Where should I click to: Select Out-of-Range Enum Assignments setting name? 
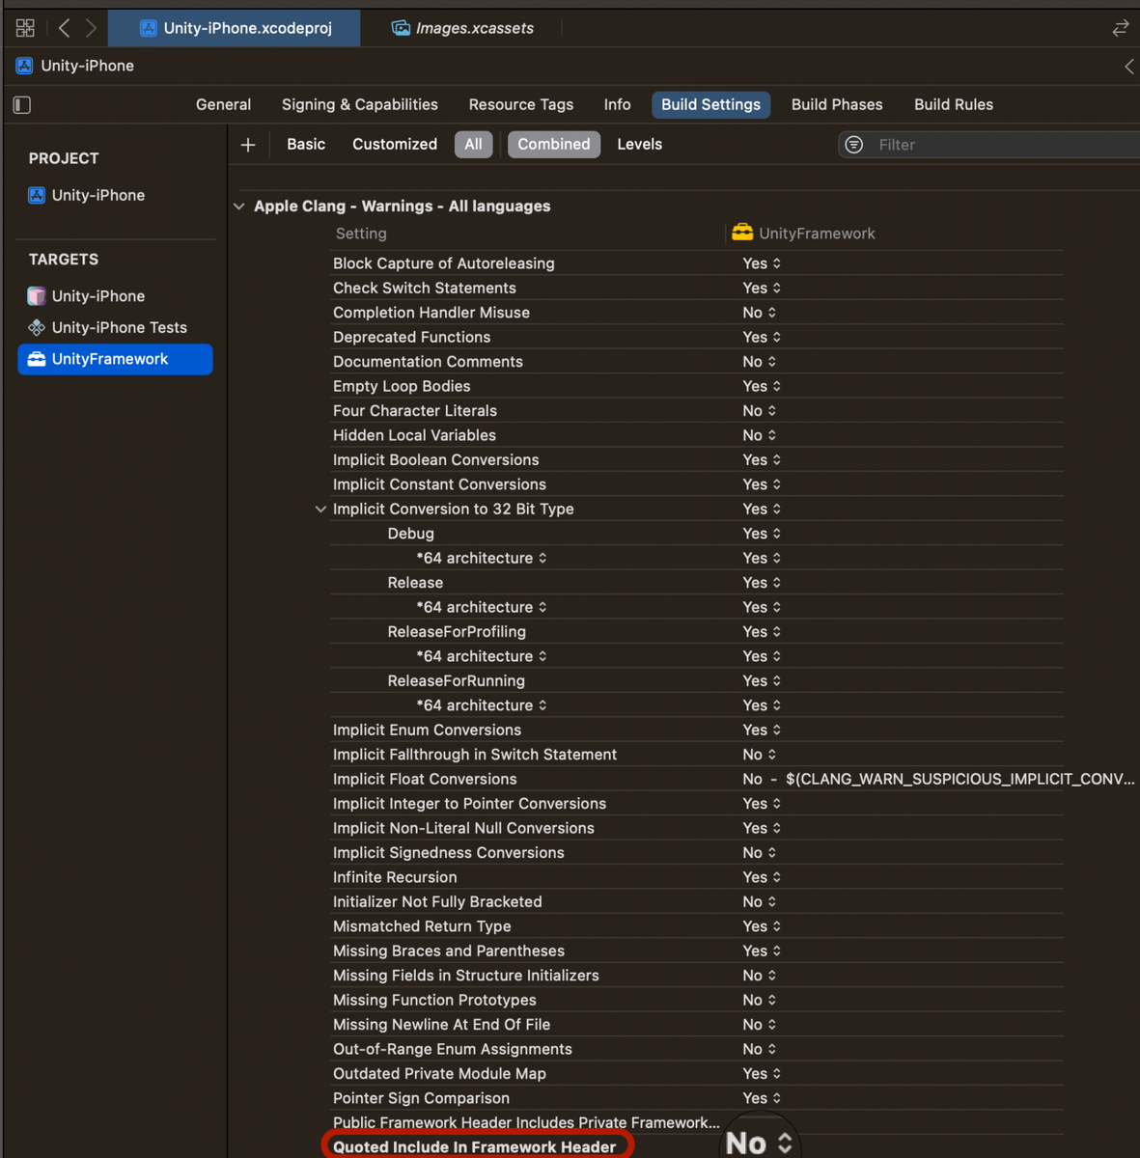453,1049
